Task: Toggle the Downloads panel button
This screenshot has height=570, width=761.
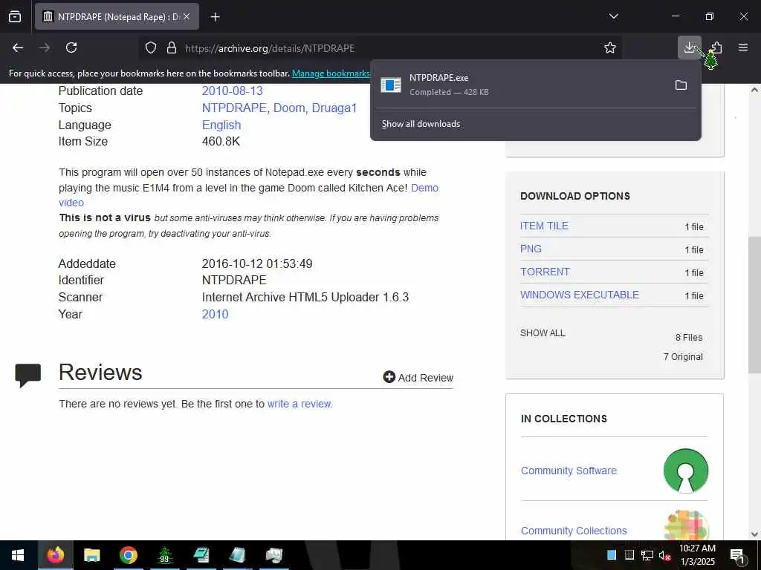Action: click(689, 47)
